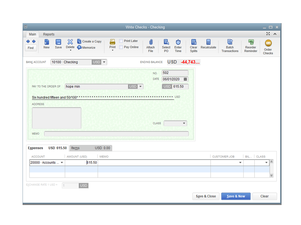Click the Find button
This screenshot has width=301, height=225.
(30, 48)
